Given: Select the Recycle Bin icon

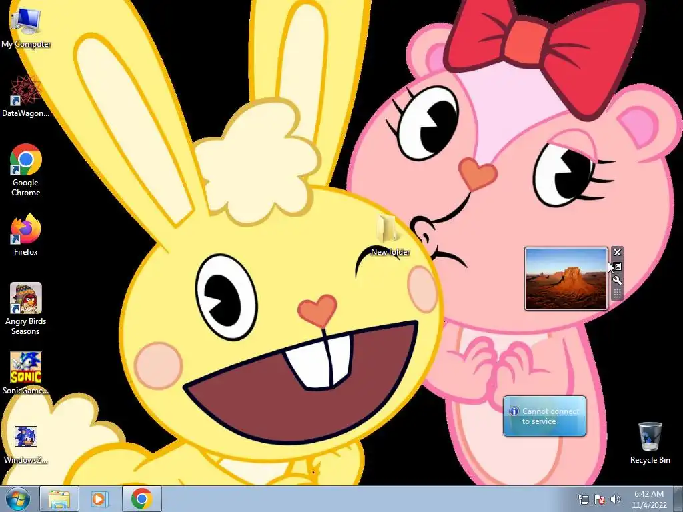Looking at the screenshot, I should [x=650, y=443].
